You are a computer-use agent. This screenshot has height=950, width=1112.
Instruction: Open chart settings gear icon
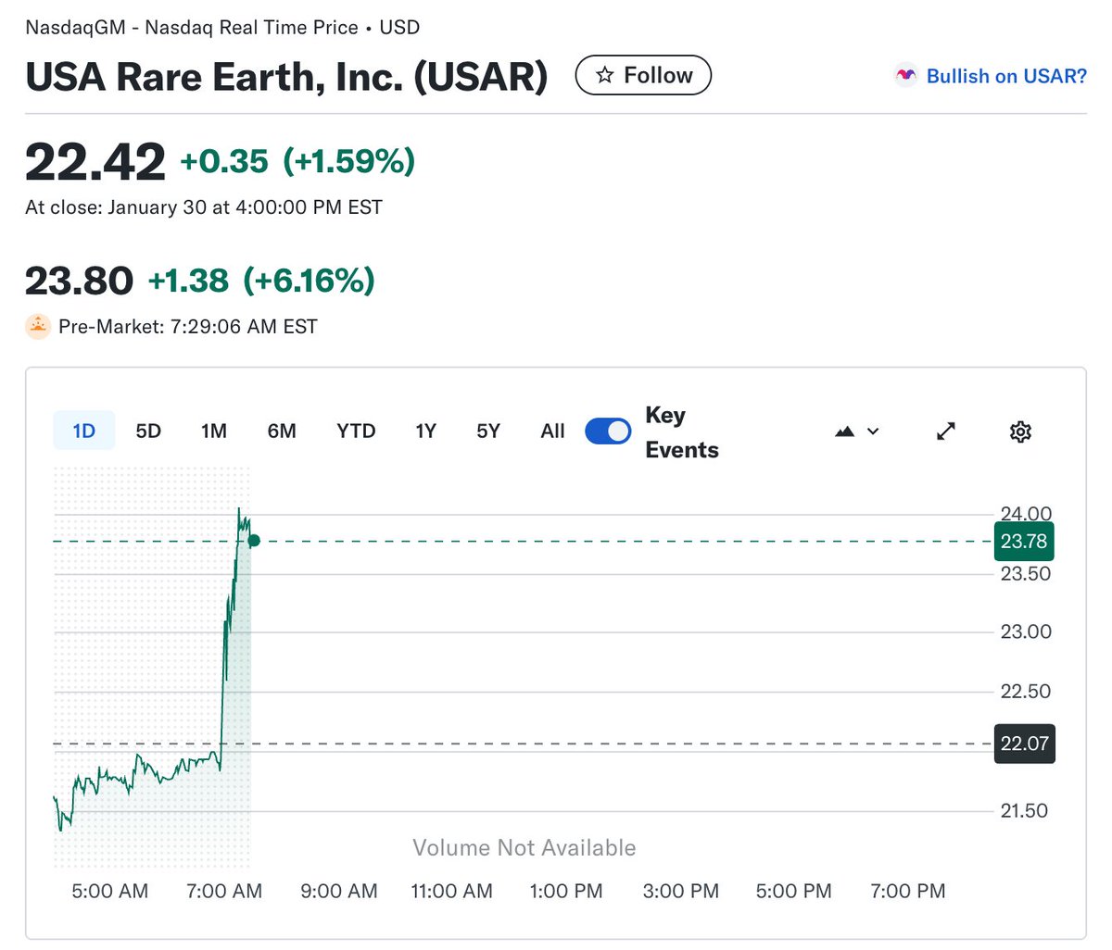click(x=1020, y=431)
